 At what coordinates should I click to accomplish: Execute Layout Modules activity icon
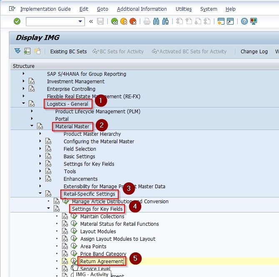pos(74,231)
